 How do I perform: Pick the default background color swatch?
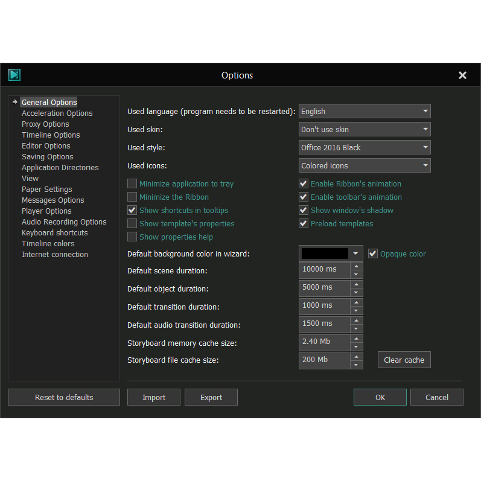[x=325, y=254]
